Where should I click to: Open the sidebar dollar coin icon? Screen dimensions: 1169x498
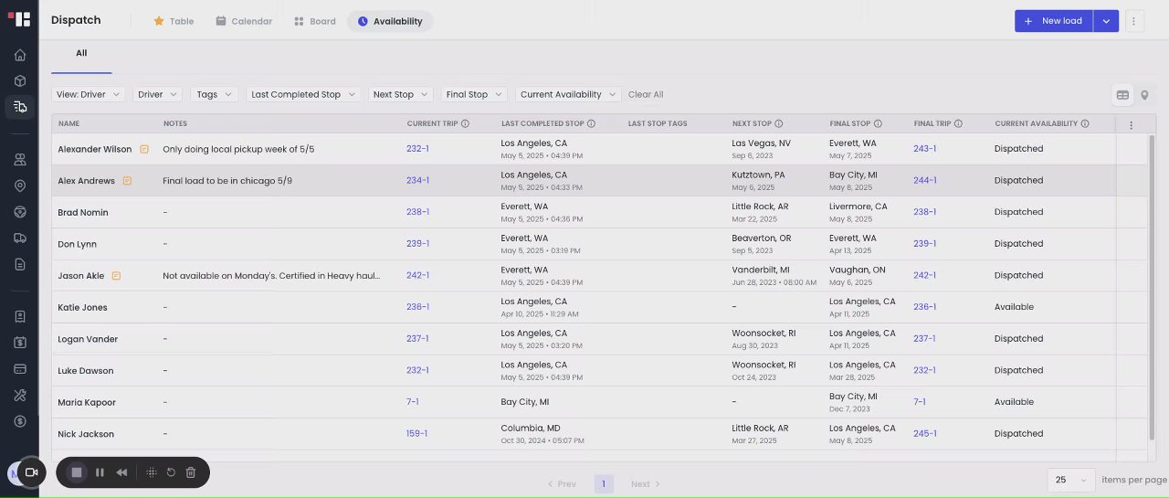(x=19, y=421)
